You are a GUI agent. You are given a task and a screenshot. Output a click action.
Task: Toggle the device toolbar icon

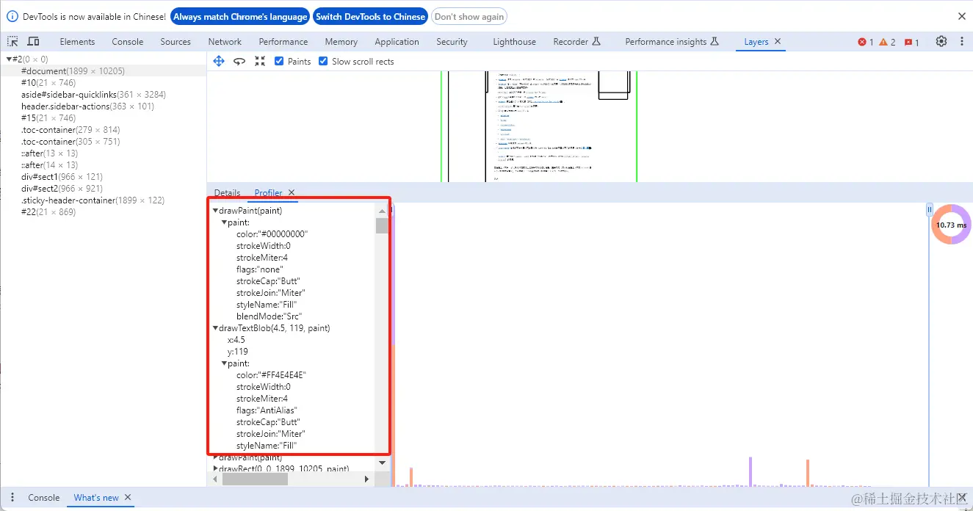coord(33,42)
